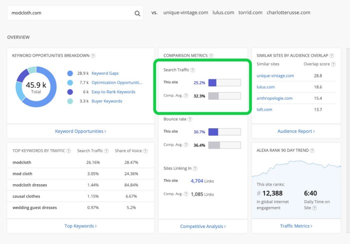Open the Traffic Metrics link
This screenshot has height=244, width=350.
coord(296,226)
